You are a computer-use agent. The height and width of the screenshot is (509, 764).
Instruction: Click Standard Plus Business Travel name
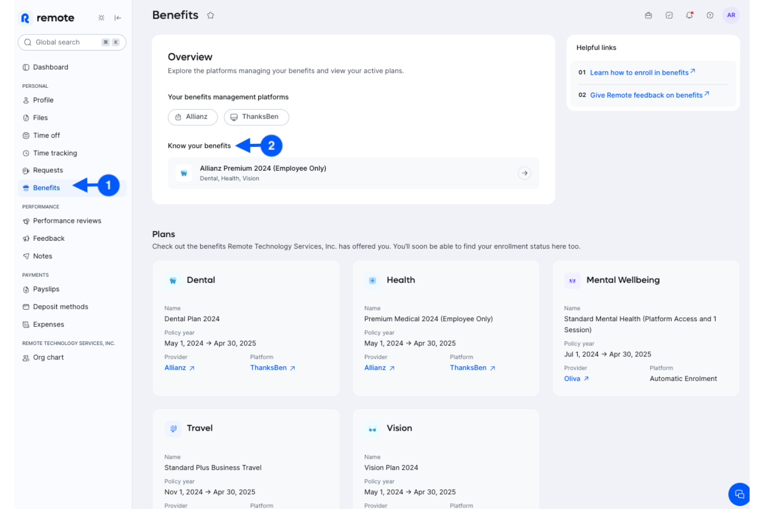tap(213, 468)
